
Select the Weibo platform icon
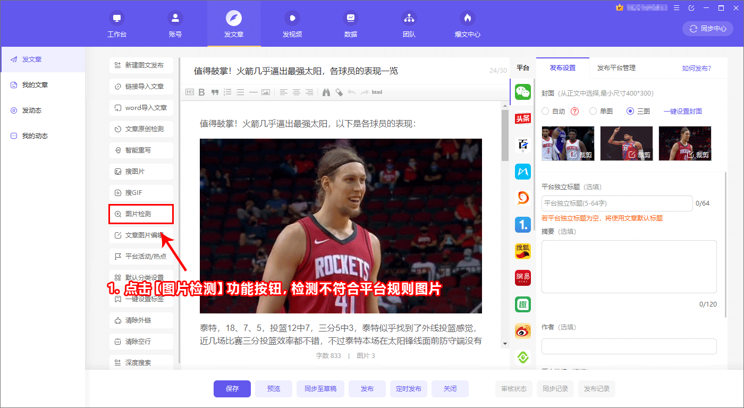click(523, 330)
